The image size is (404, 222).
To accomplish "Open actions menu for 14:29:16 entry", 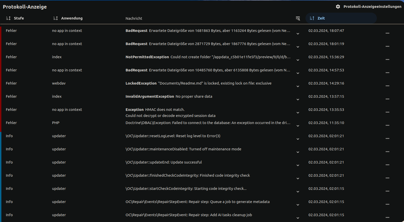I will point(387,86).
